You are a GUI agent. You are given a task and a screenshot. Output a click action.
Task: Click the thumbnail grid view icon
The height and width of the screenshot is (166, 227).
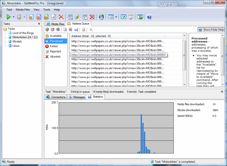[111, 17]
